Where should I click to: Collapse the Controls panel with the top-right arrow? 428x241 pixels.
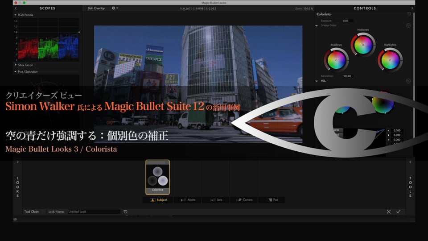pyautogui.click(x=412, y=8)
